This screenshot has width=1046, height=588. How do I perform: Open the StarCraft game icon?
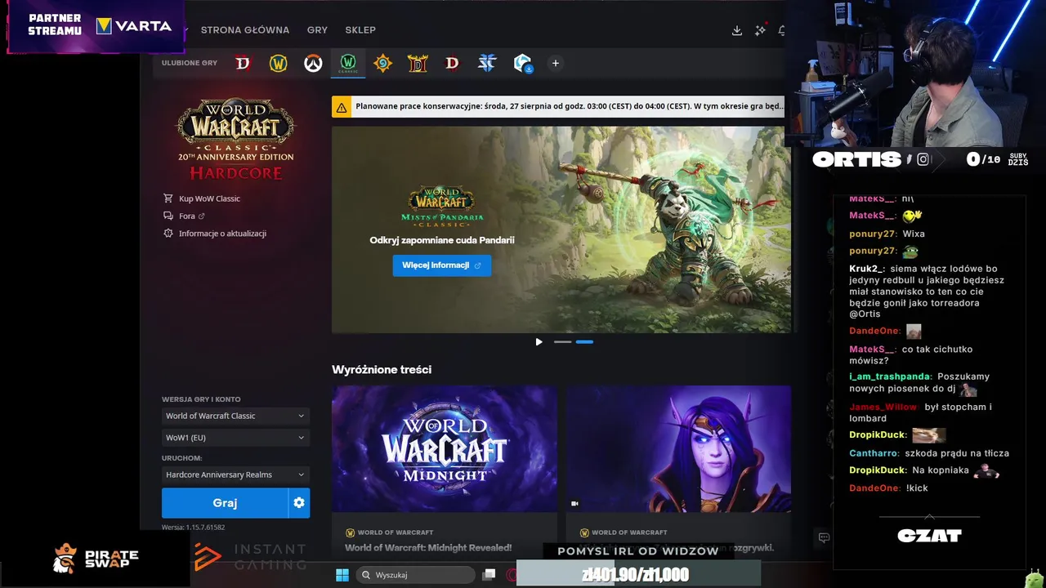click(487, 63)
